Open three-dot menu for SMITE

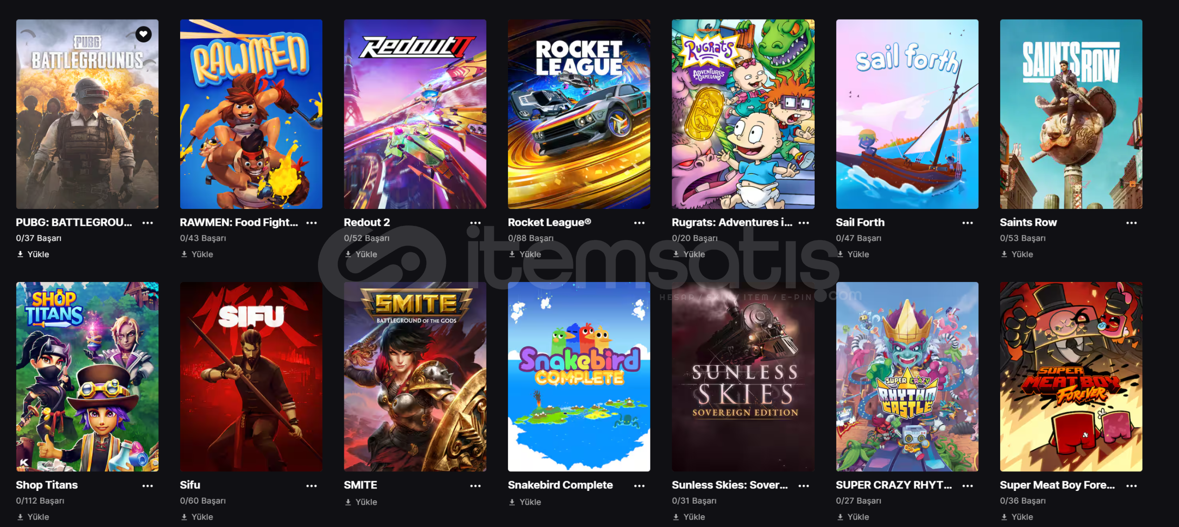[x=476, y=486]
